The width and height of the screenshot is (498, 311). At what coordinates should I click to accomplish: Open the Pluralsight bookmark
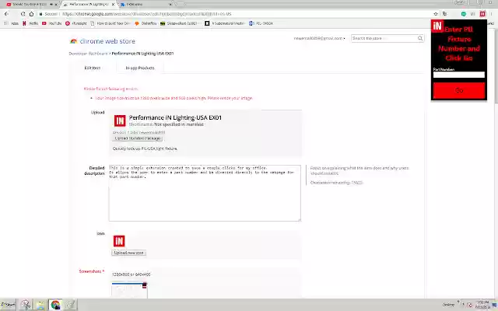76,23
